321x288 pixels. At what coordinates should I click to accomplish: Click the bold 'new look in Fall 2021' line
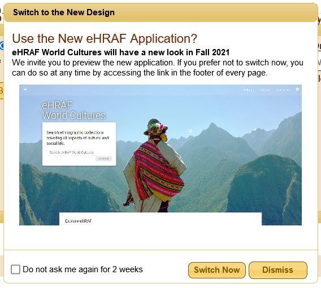click(120, 52)
